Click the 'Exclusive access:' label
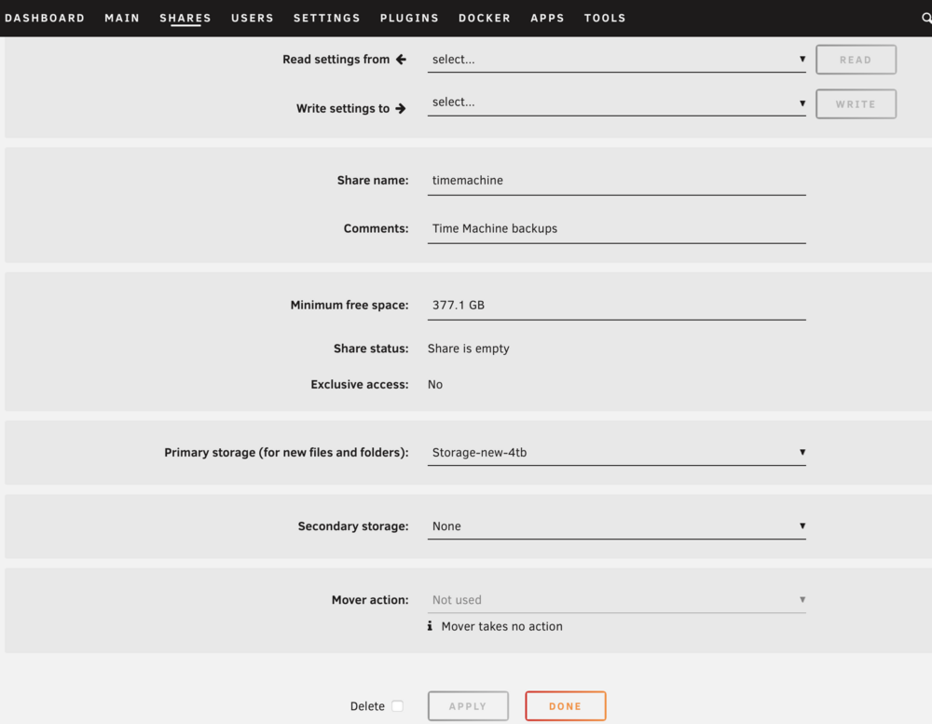Viewport: 932px width, 724px height. [360, 385]
